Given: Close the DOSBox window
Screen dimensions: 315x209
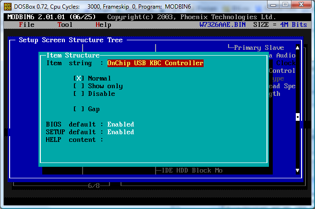Looking at the screenshot, I should (x=301, y=5).
